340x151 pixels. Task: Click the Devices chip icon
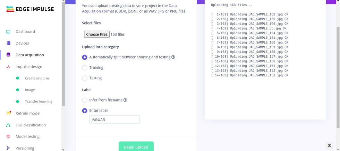tap(8, 43)
